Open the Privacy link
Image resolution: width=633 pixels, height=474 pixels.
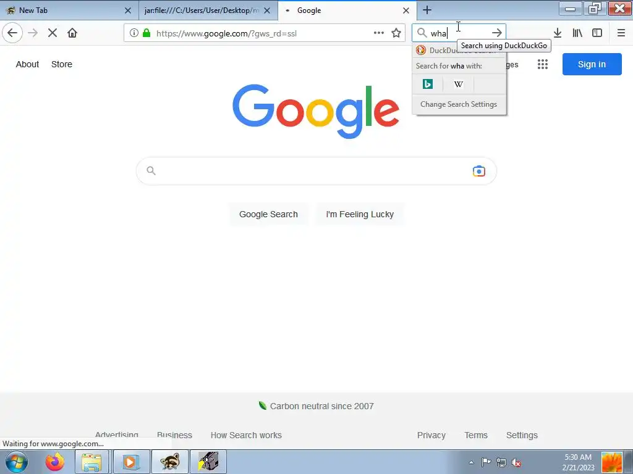tap(431, 435)
